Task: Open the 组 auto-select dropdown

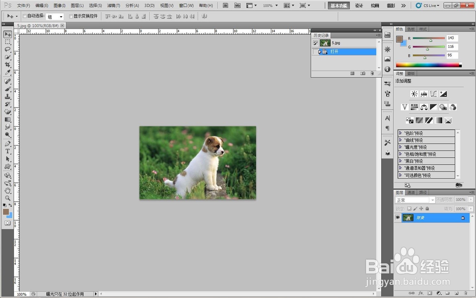Action: pyautogui.click(x=55, y=17)
